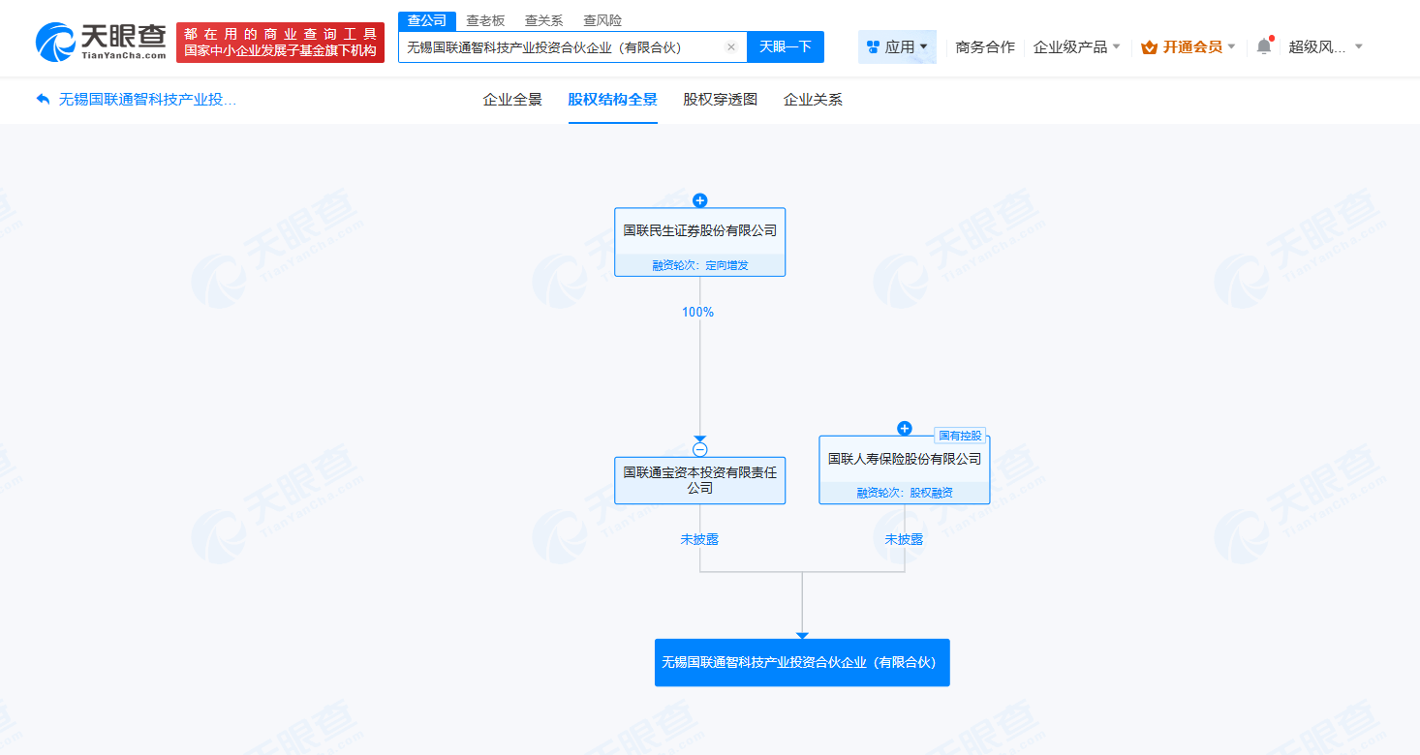Click the 国有控股 tag on 国联人寿保险
This screenshot has width=1420, height=755.
point(962,436)
